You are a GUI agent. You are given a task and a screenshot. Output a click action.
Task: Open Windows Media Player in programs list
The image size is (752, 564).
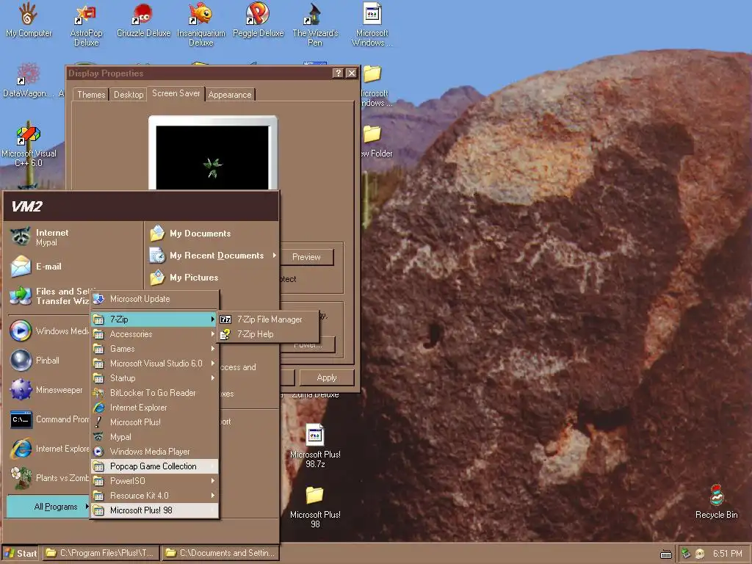click(x=154, y=452)
